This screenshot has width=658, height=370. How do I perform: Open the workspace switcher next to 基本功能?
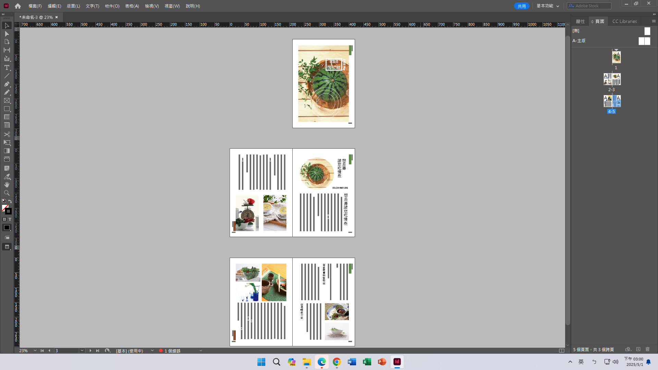coord(558,6)
